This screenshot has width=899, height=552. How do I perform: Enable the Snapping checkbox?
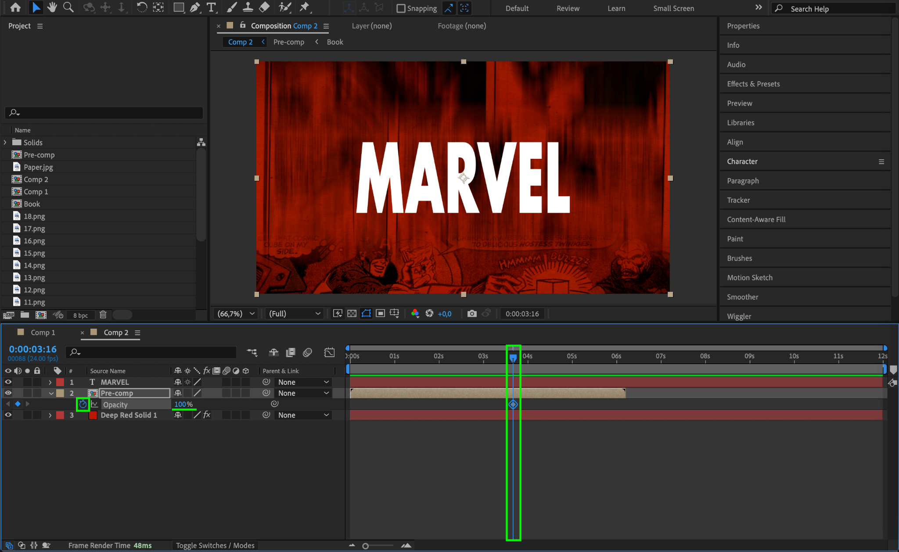[x=401, y=8]
